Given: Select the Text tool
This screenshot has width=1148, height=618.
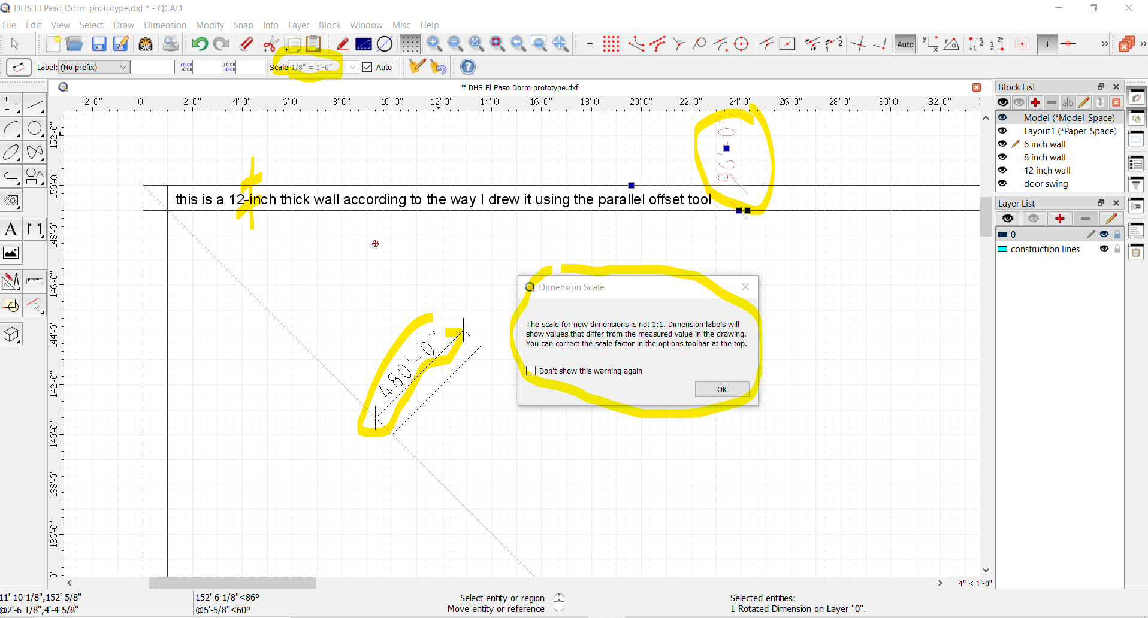Looking at the screenshot, I should [x=11, y=229].
